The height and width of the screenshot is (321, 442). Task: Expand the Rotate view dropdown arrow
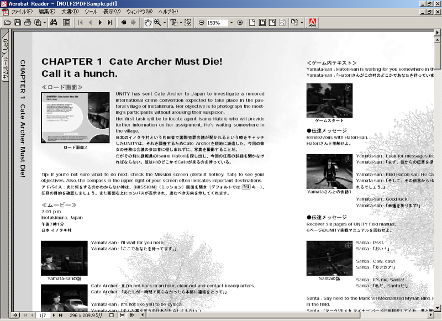302,23
